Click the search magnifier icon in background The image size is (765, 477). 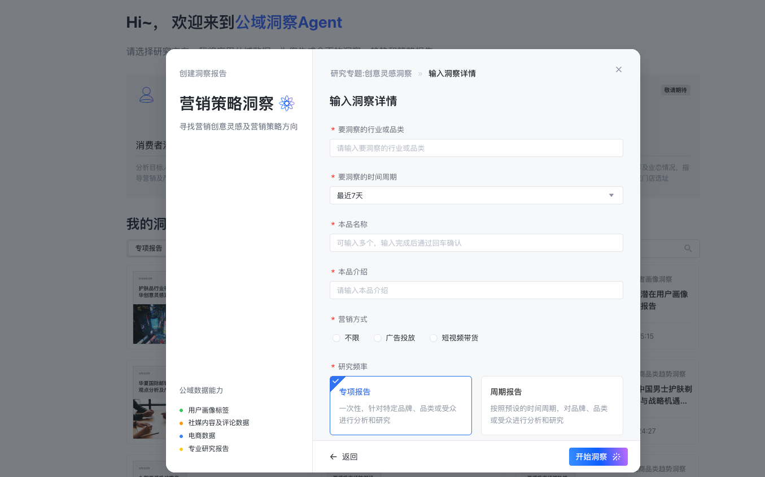point(688,248)
